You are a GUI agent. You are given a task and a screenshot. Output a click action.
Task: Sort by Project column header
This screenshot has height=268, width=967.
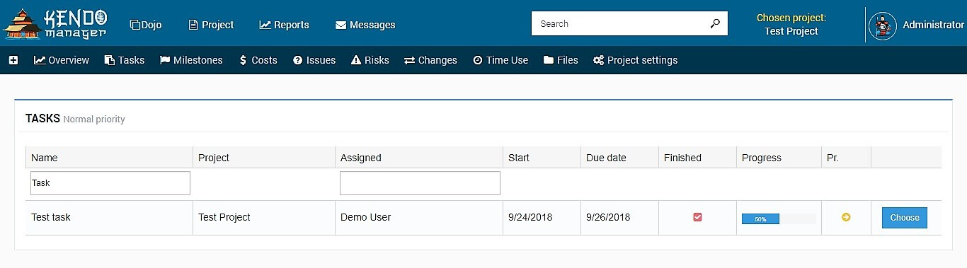coord(264,158)
